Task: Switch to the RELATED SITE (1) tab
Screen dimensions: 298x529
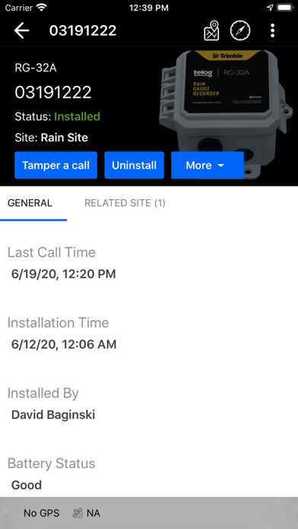Action: 125,203
